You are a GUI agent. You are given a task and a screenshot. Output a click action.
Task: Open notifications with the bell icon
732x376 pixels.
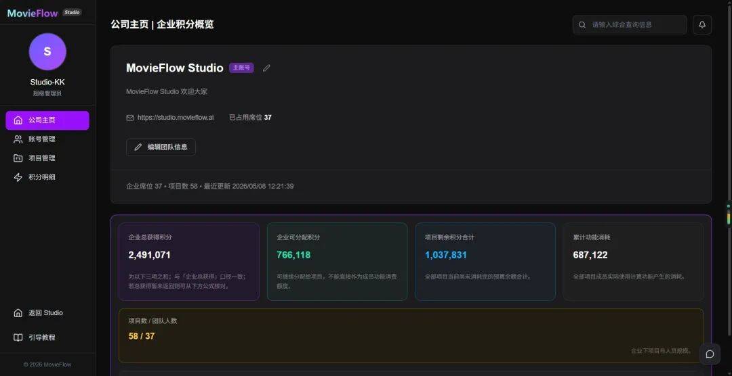(x=702, y=25)
